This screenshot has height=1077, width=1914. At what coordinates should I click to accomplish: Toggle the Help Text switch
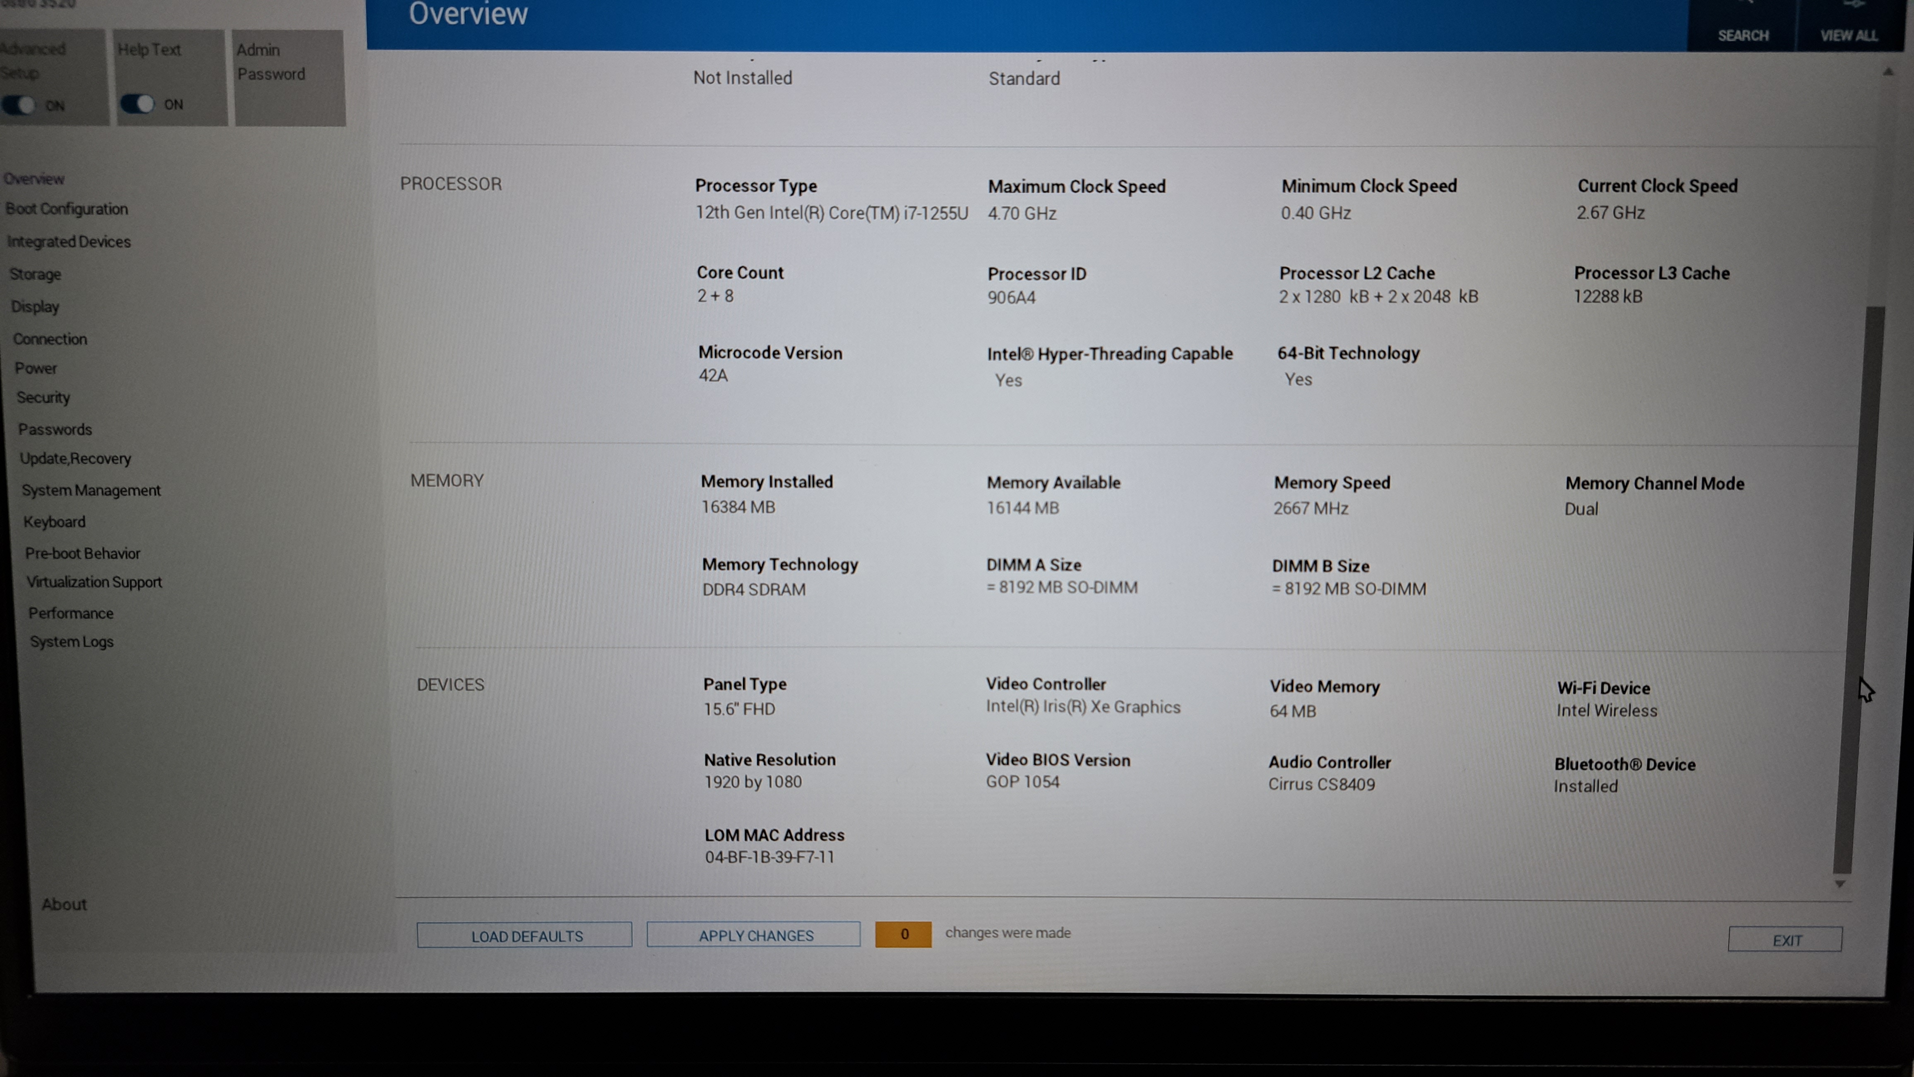[137, 104]
